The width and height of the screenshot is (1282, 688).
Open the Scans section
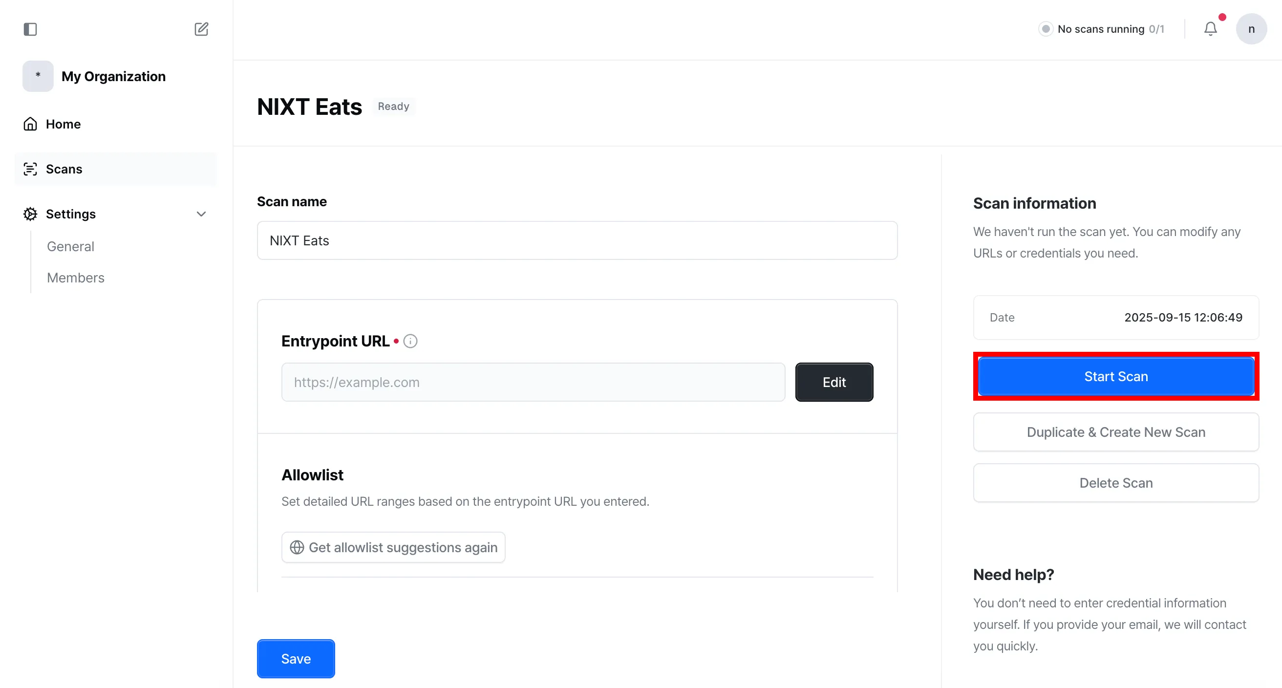coord(64,169)
